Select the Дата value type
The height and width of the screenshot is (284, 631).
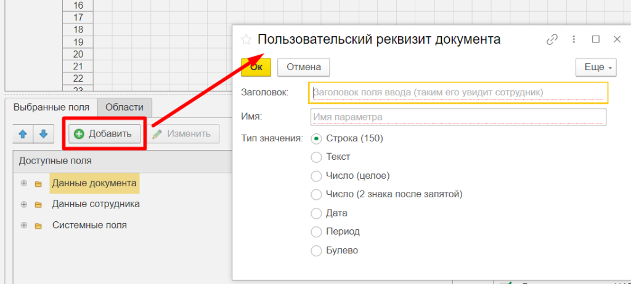coord(316,213)
